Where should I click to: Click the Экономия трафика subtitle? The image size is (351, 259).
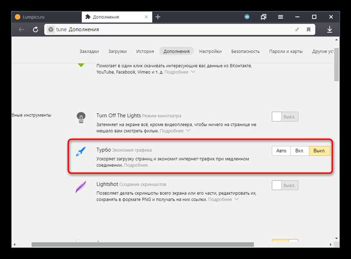coord(132,150)
